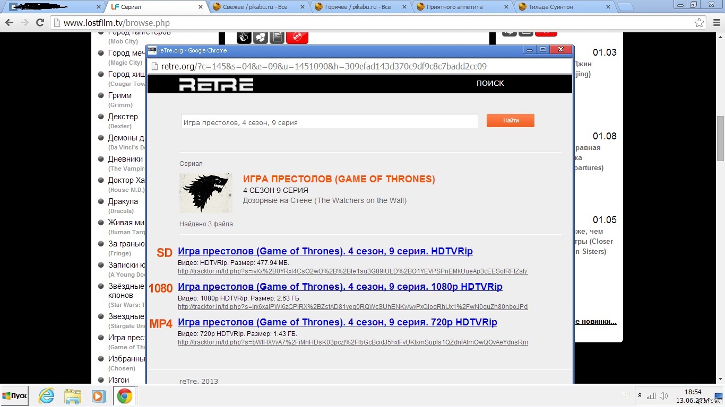Click the description document icon on LostFilm

(x=277, y=37)
